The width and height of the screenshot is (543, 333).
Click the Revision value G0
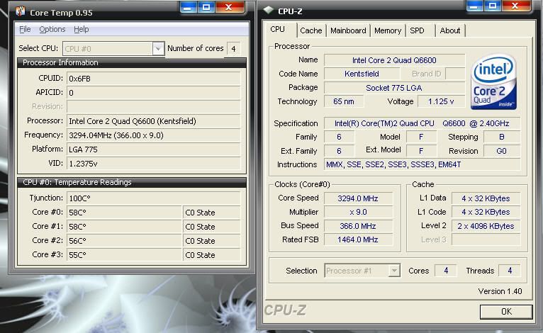click(501, 151)
